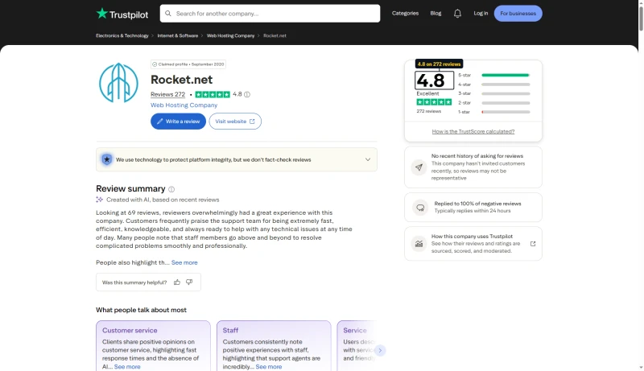The width and height of the screenshot is (644, 371).
Task: Open the Categories menu
Action: coord(405,14)
